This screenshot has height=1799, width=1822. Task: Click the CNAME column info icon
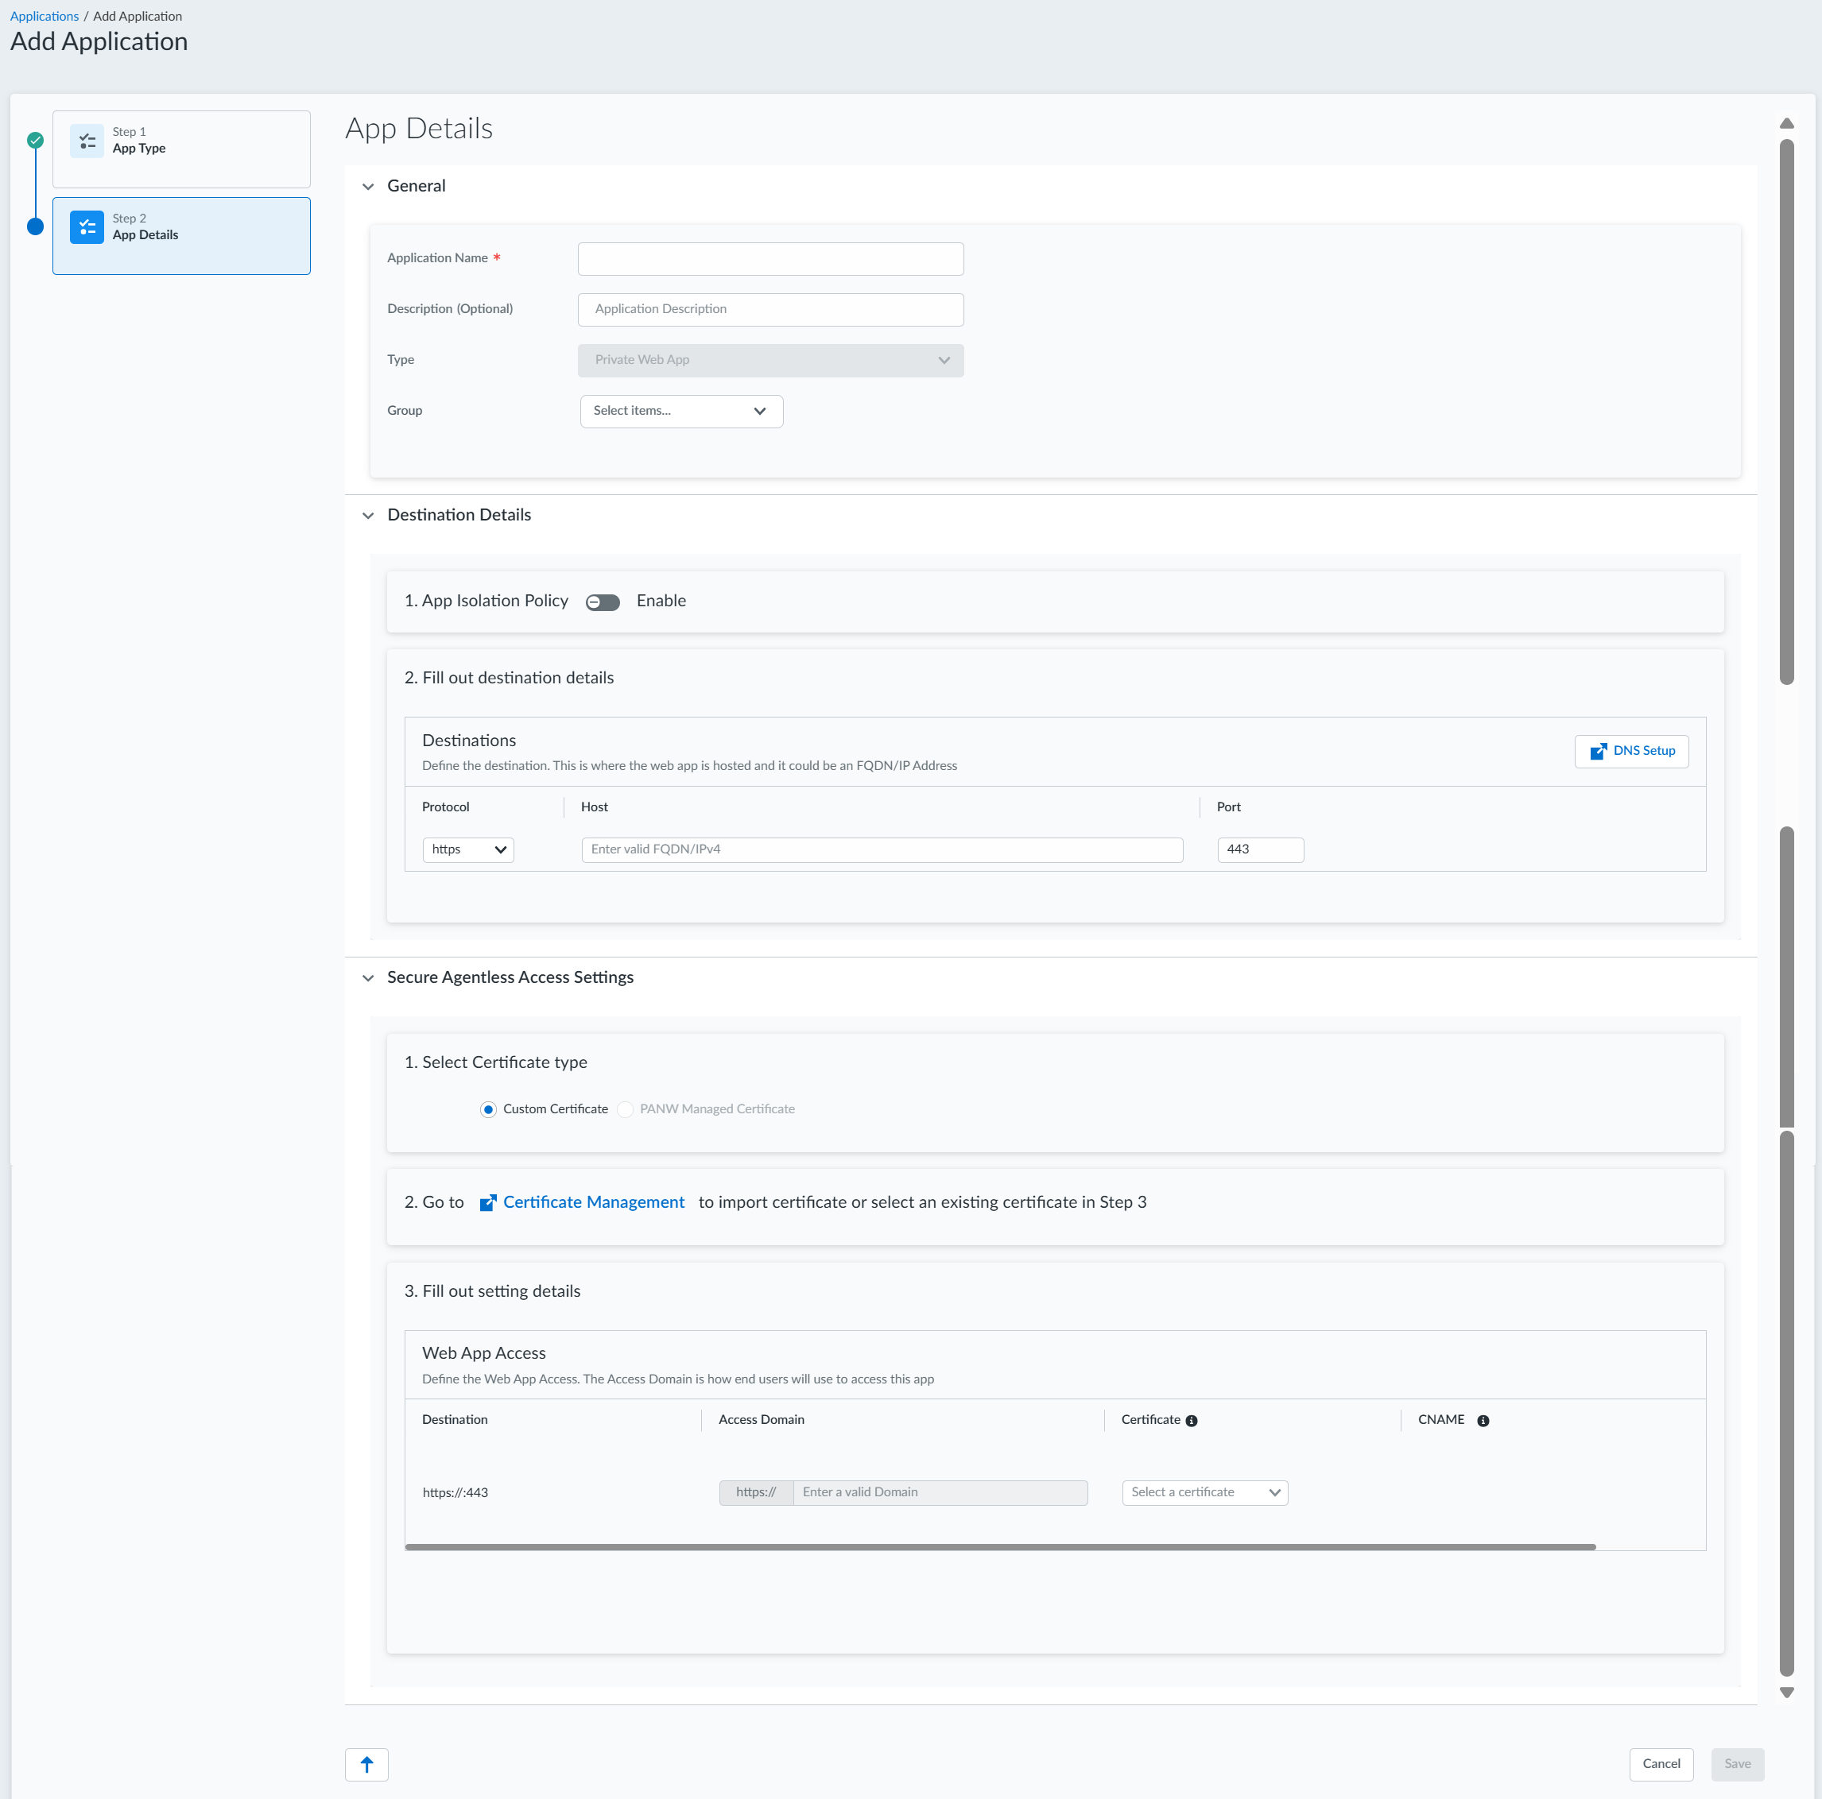click(1483, 1421)
